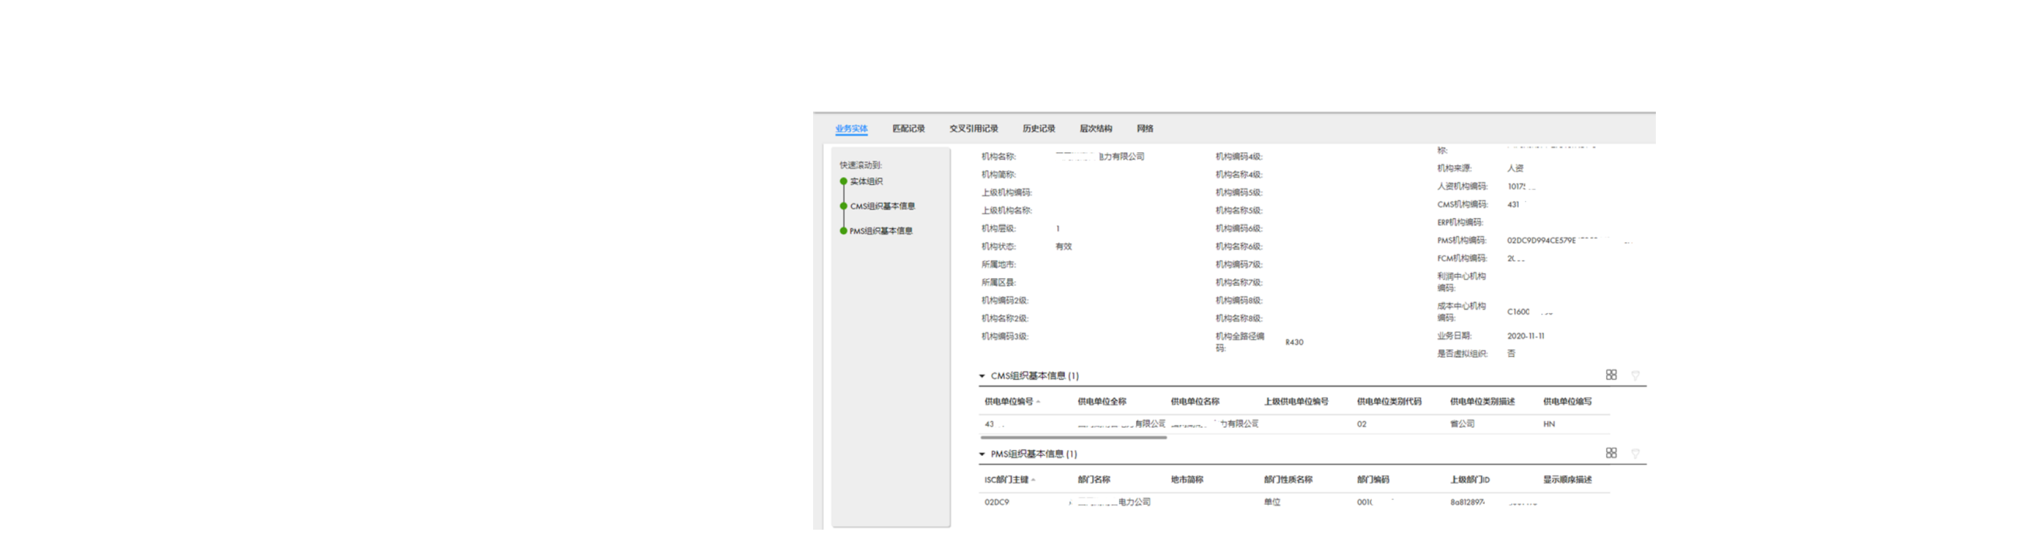Sort by ISC部门主键 column arrow

[1033, 480]
